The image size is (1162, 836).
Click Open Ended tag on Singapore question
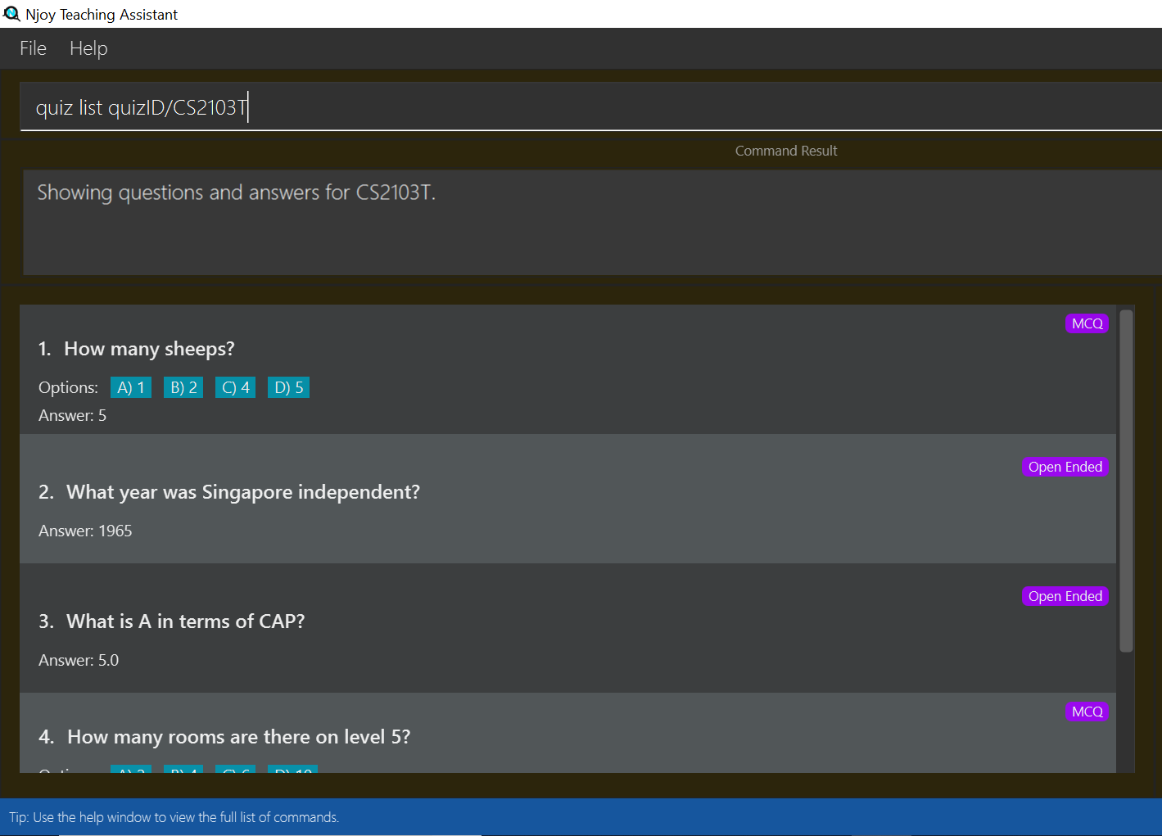1065,467
